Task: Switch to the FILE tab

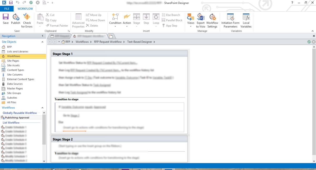Action: pyautogui.click(x=7, y=9)
